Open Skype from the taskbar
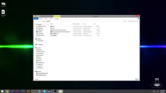 (x=44, y=91)
